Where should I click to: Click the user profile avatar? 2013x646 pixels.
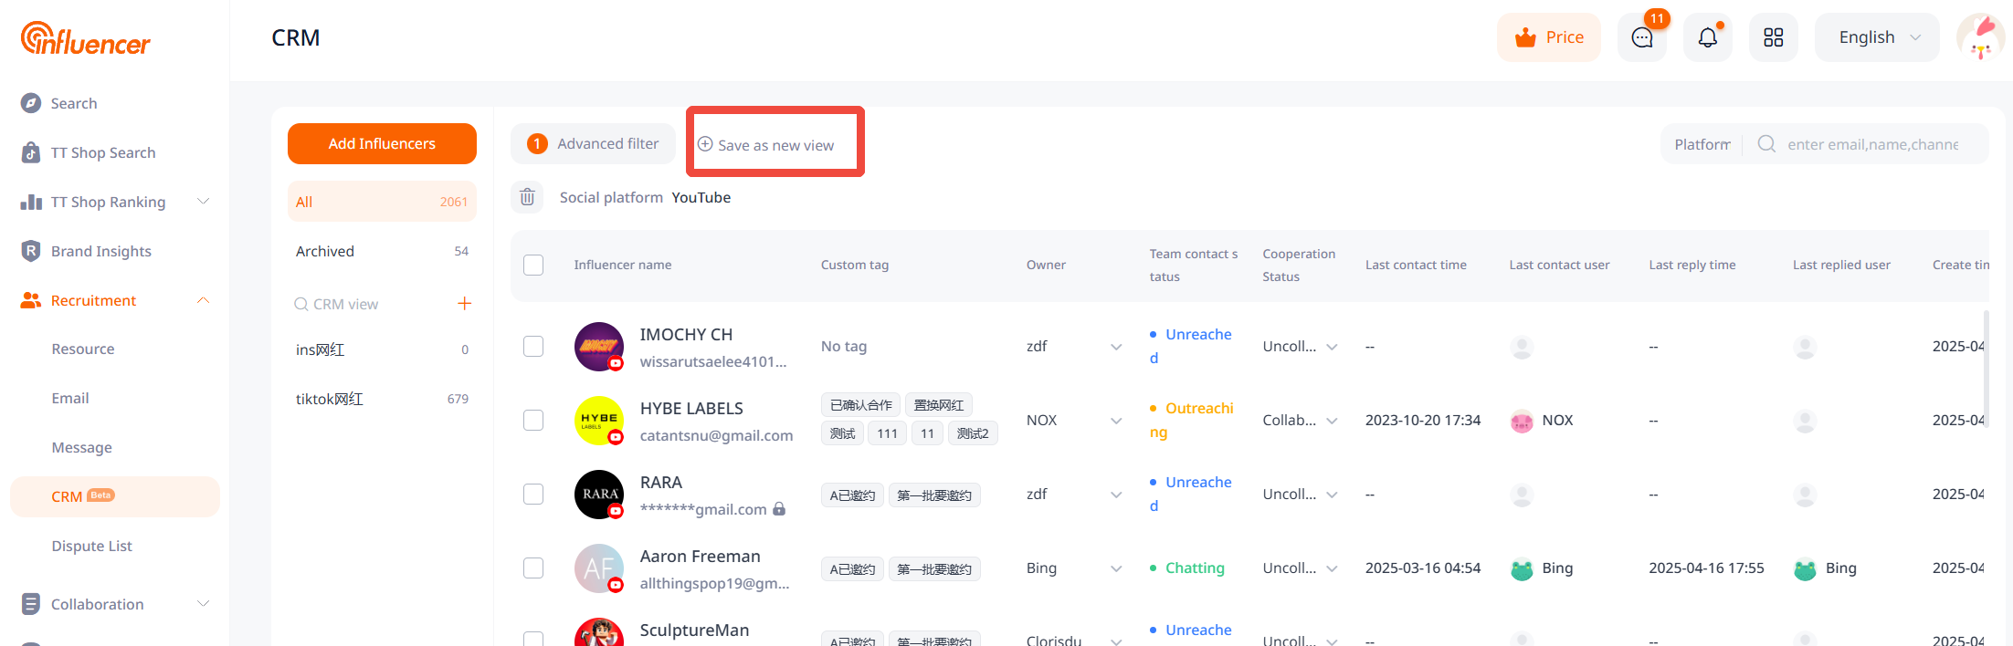pyautogui.click(x=1979, y=37)
